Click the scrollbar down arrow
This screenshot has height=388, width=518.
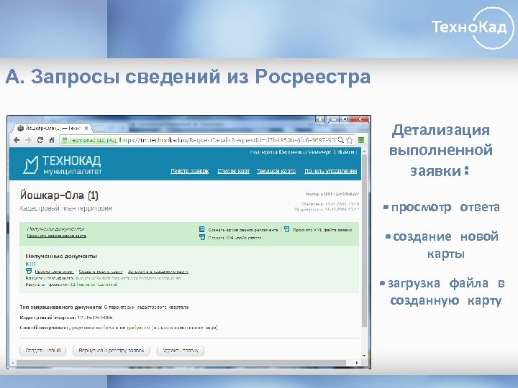click(364, 356)
